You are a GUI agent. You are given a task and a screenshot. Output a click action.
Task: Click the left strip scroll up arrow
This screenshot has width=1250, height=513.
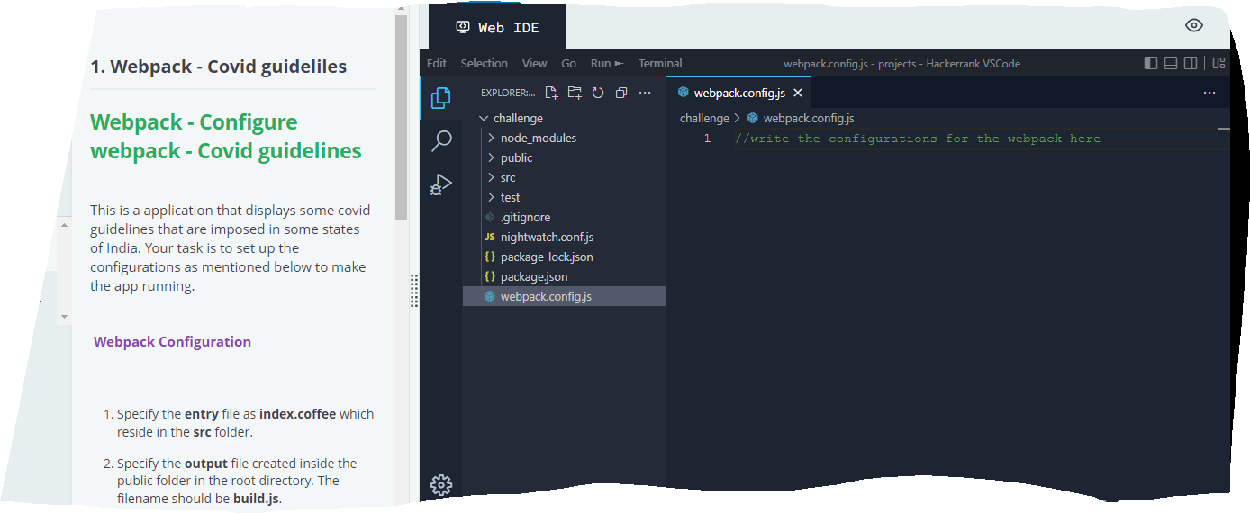point(64,225)
